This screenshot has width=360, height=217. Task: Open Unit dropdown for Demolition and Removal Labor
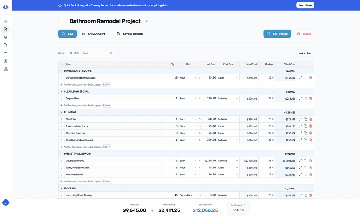[188, 77]
